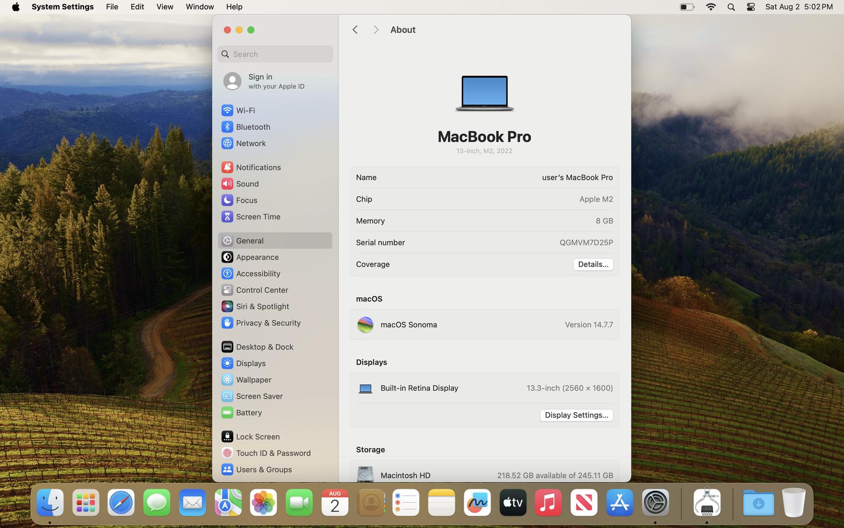Open Downloads folder in the Dock
The height and width of the screenshot is (528, 844).
click(759, 503)
